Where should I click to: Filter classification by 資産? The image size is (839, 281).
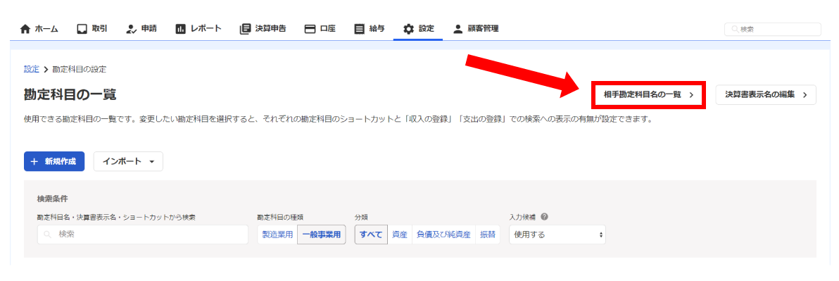(400, 235)
